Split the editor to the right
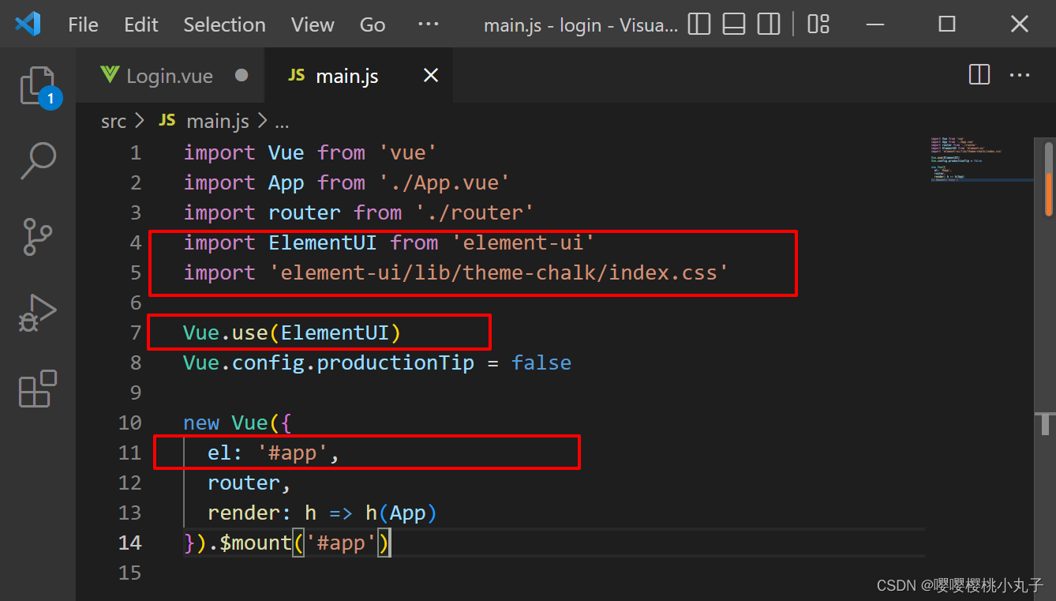 [979, 75]
